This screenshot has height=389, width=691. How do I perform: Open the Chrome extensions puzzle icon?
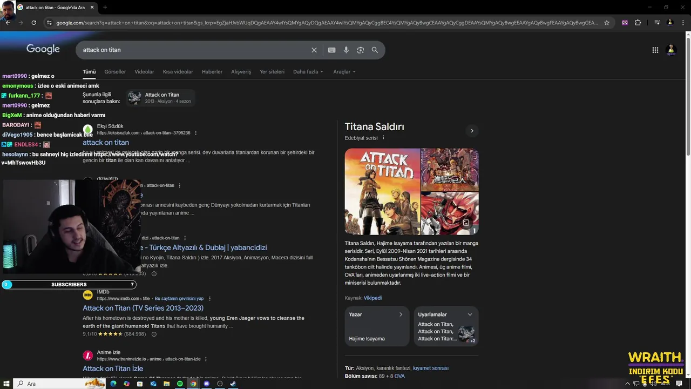pyautogui.click(x=638, y=23)
